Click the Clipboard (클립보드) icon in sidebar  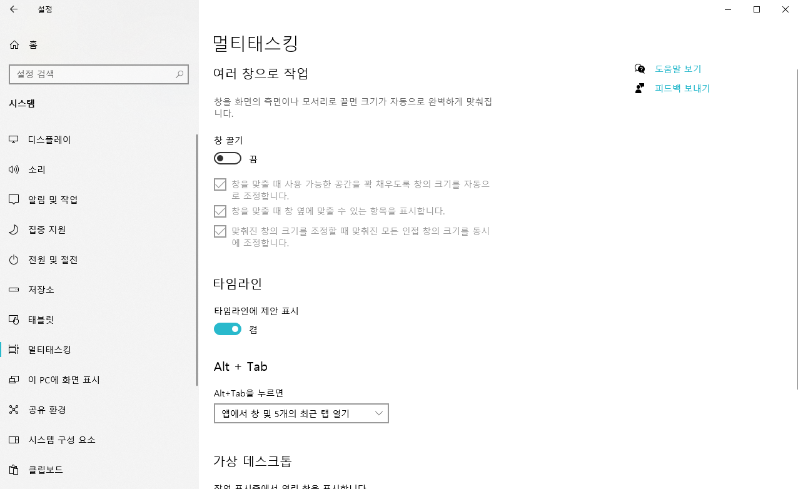click(x=14, y=470)
